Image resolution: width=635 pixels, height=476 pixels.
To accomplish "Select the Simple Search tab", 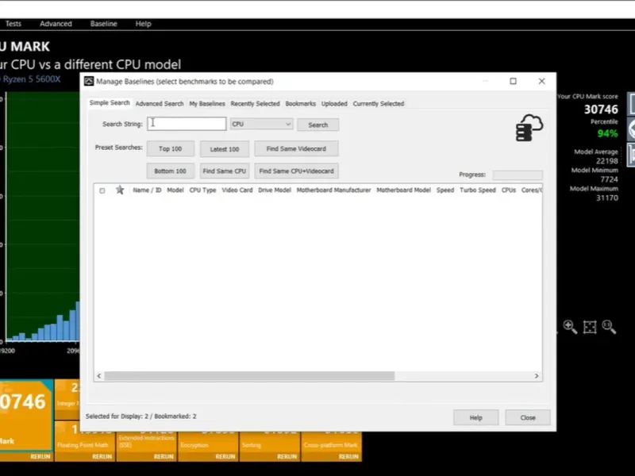I will tap(110, 103).
